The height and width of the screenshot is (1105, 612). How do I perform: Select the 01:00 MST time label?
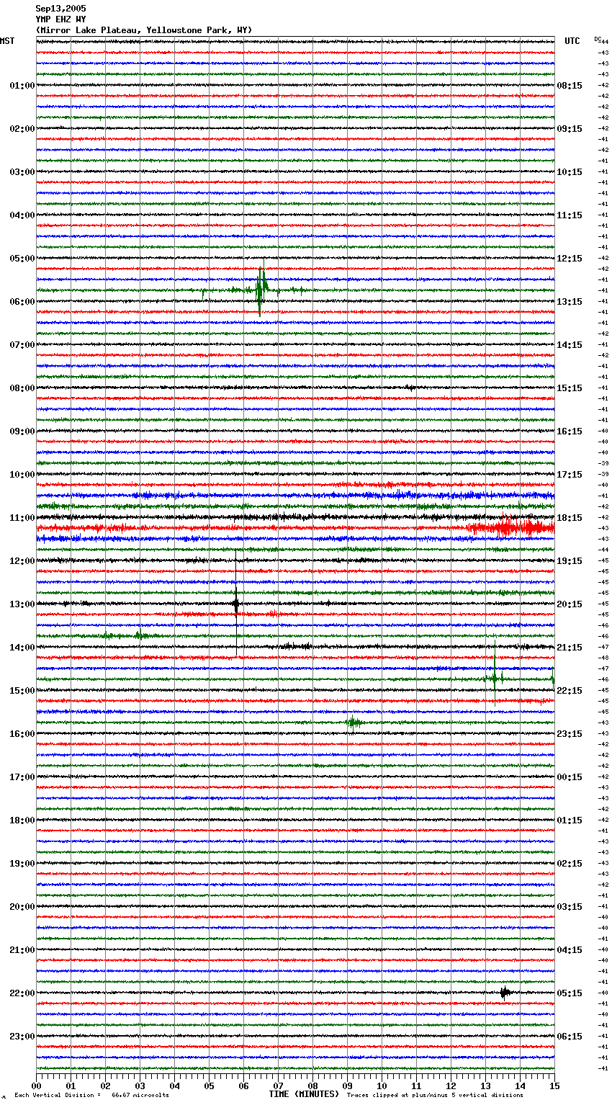[x=22, y=86]
